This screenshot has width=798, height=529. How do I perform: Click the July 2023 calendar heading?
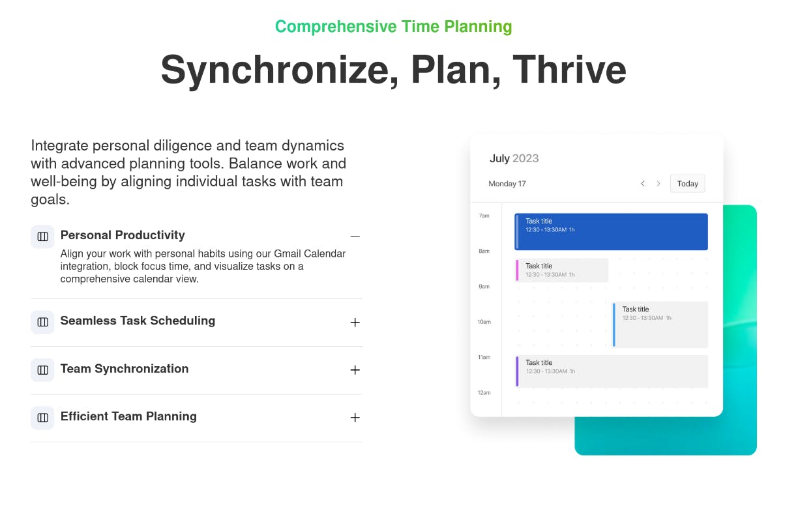pyautogui.click(x=514, y=158)
